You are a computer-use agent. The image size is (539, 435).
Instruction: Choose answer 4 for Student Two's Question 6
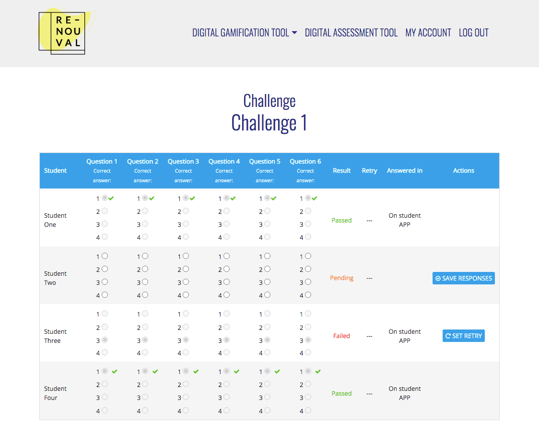[308, 295]
